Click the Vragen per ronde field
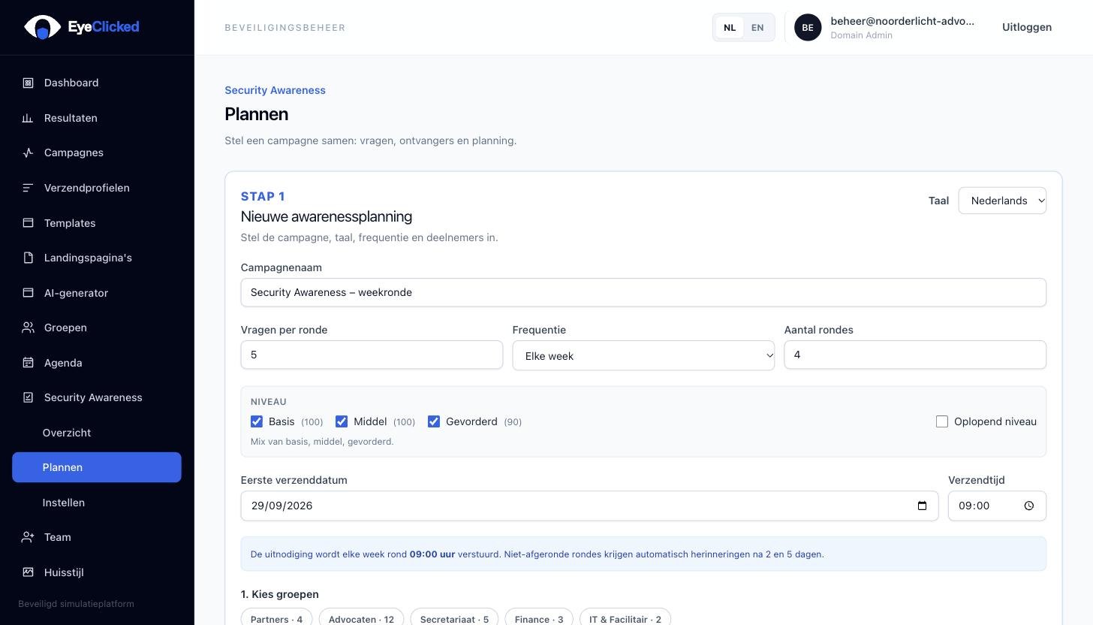 pyautogui.click(x=372, y=355)
